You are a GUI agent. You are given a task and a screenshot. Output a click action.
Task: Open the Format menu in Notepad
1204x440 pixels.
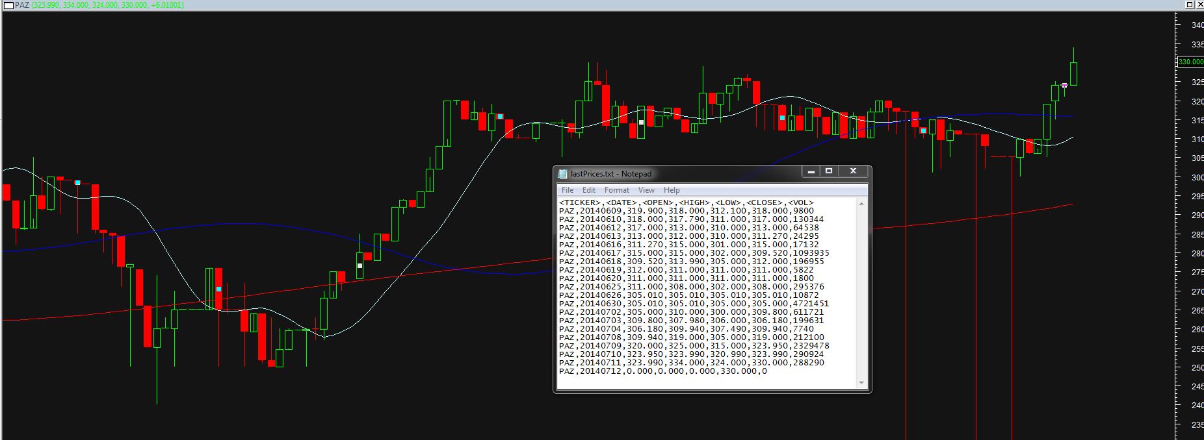[617, 190]
